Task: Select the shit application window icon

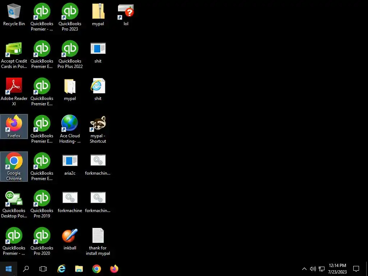Action: click(x=98, y=52)
